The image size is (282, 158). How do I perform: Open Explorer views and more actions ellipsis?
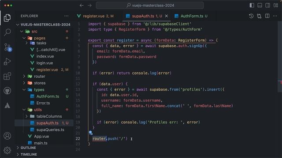[x=67, y=16]
